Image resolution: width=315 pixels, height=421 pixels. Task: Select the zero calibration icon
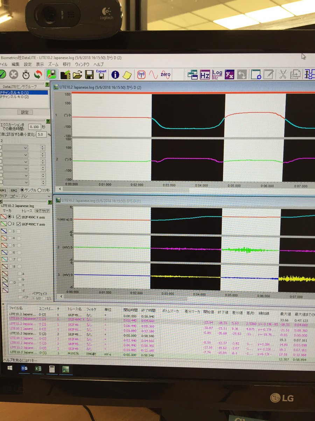coord(166,74)
